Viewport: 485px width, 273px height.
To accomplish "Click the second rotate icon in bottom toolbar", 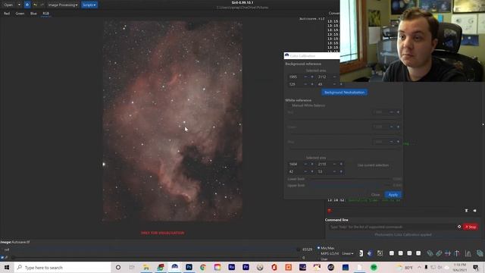I will coord(439,253).
